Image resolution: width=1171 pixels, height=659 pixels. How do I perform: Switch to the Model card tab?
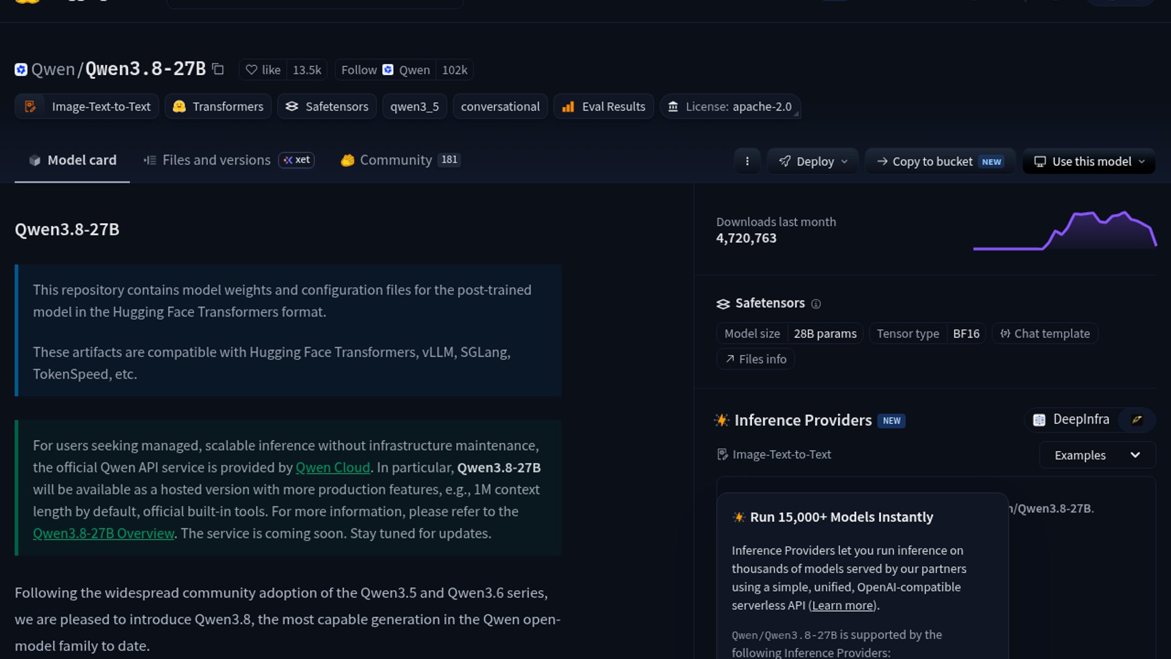[72, 160]
